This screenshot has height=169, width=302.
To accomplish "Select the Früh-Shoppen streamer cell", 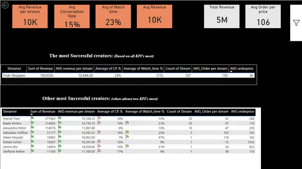I will coord(14,76).
